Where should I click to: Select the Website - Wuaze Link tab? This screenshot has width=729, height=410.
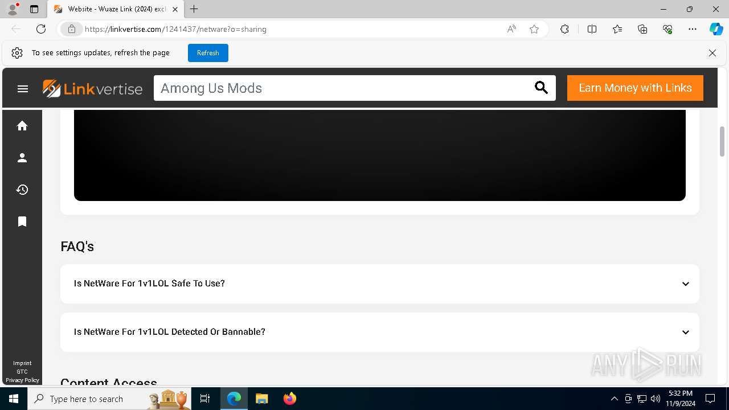click(116, 9)
